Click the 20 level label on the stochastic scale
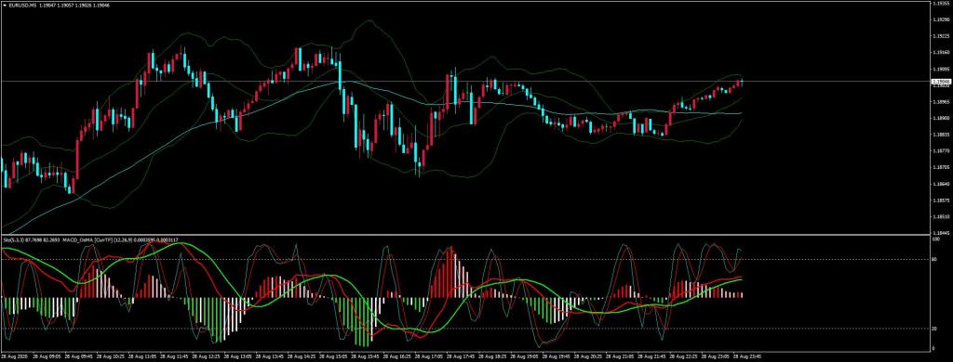The image size is (953, 362). (934, 328)
